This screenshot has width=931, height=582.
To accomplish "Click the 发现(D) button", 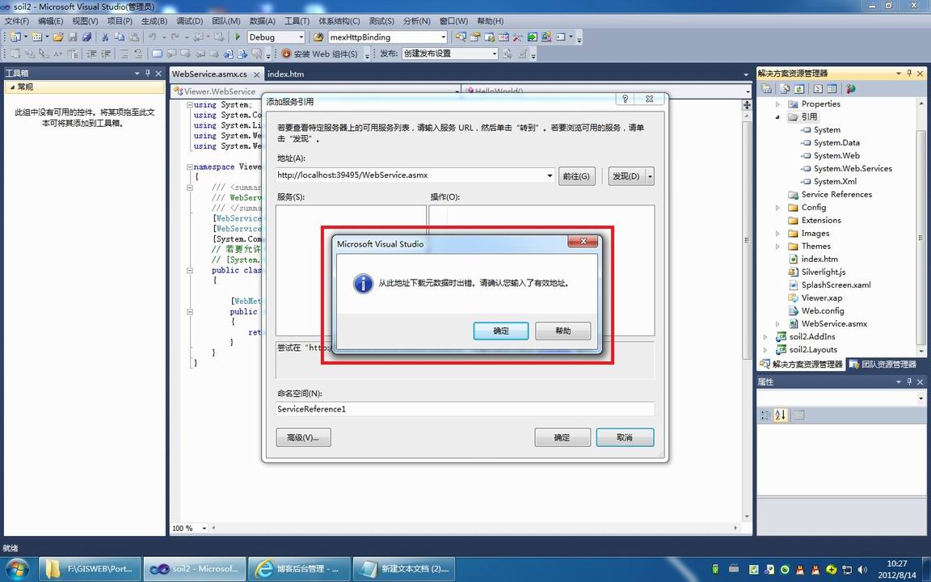I will [626, 176].
